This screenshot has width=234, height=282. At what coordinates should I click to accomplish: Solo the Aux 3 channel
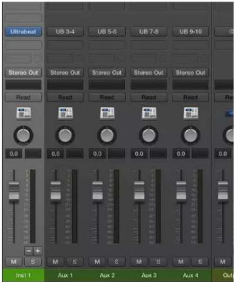tap(158, 262)
